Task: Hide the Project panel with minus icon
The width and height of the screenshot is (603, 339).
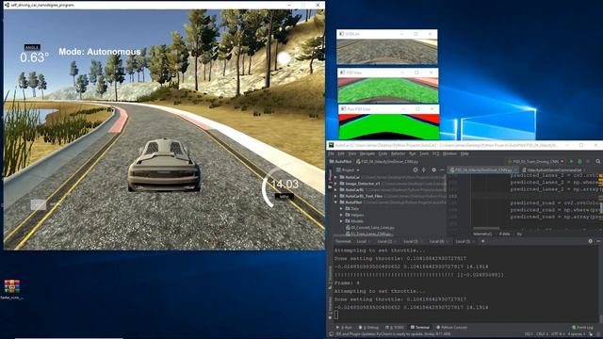Action: click(442, 169)
